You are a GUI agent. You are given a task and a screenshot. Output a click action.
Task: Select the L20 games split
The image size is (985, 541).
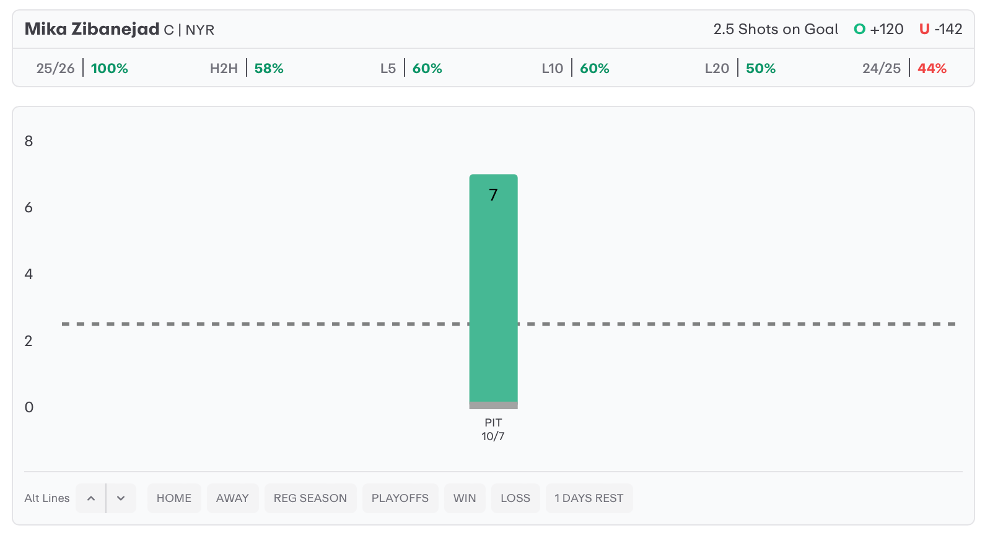[740, 68]
